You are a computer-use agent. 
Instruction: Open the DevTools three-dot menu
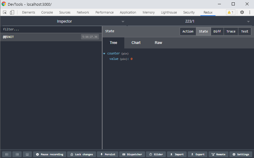[x=249, y=12]
